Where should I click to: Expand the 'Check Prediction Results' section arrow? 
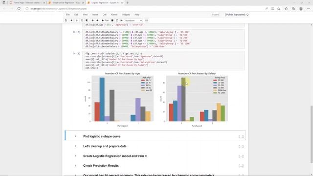point(75,166)
